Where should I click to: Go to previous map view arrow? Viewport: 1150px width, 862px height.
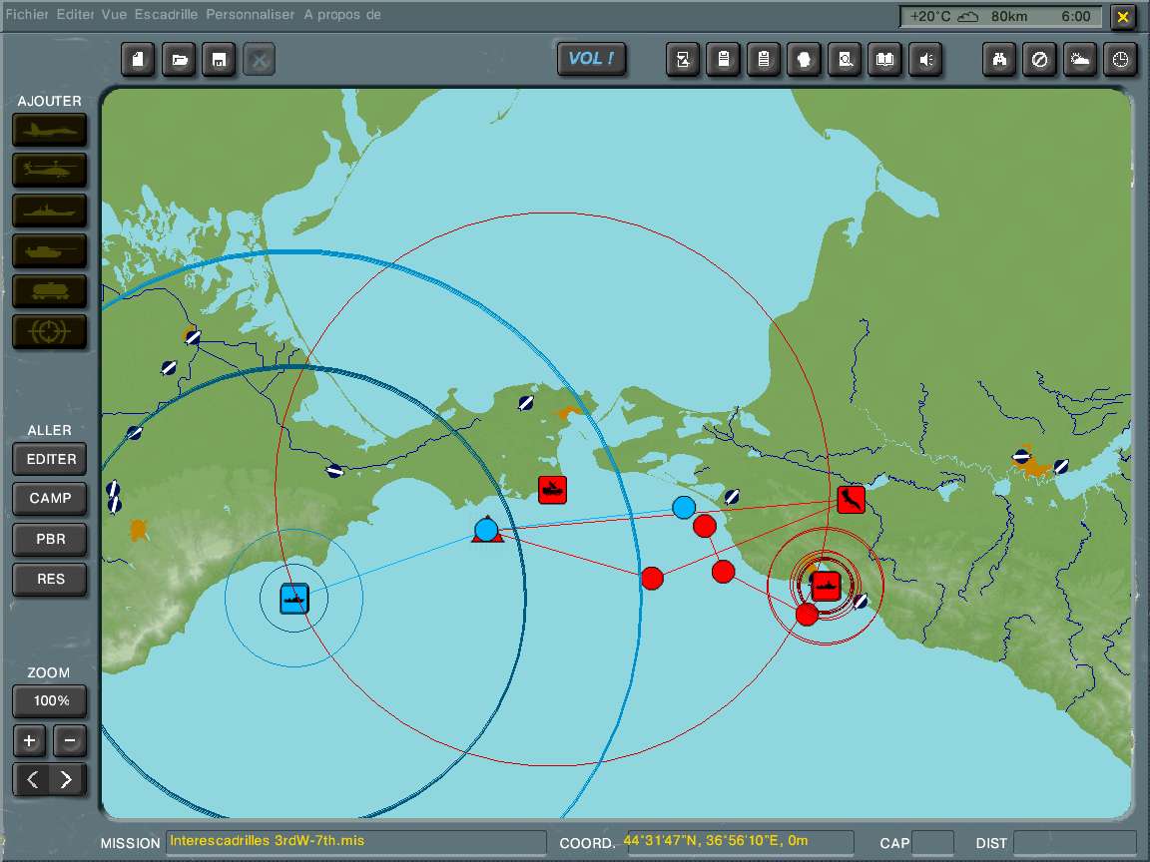point(32,779)
